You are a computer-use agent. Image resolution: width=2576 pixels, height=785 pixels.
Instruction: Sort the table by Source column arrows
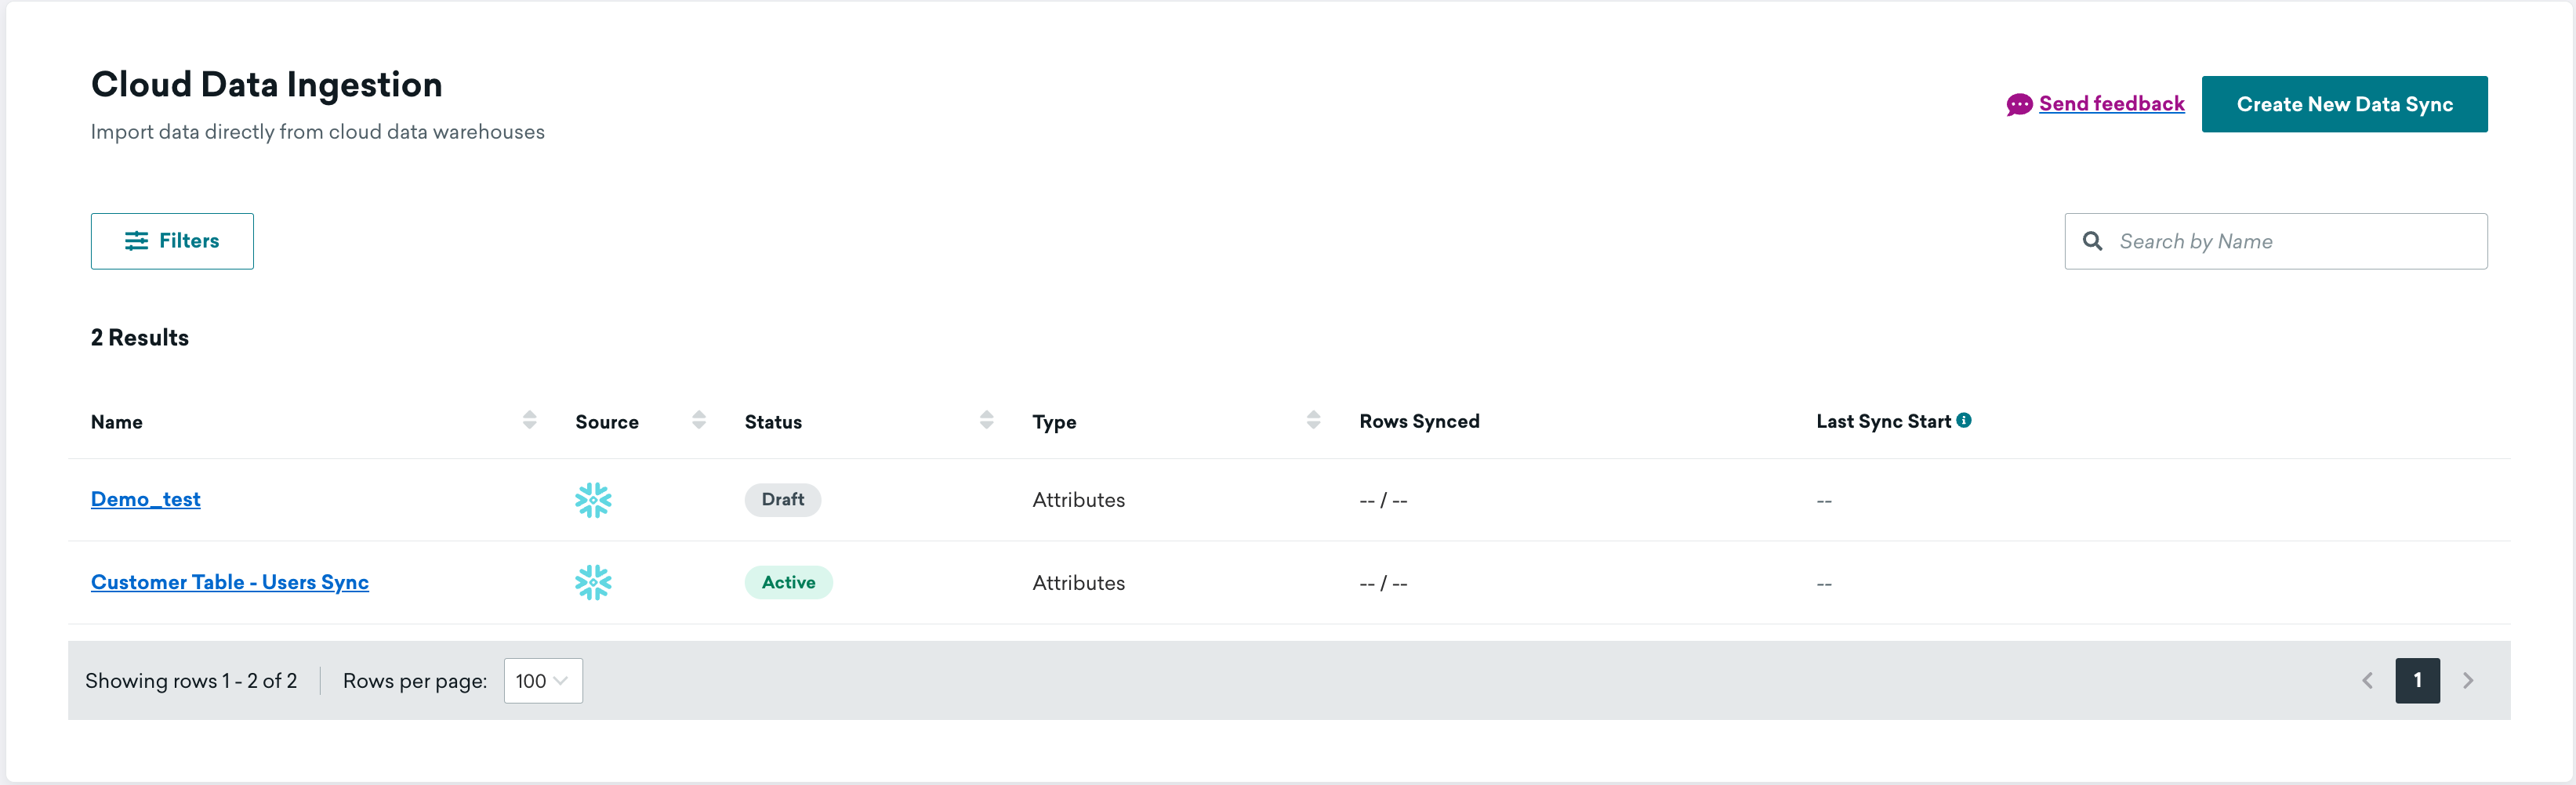pos(699,420)
